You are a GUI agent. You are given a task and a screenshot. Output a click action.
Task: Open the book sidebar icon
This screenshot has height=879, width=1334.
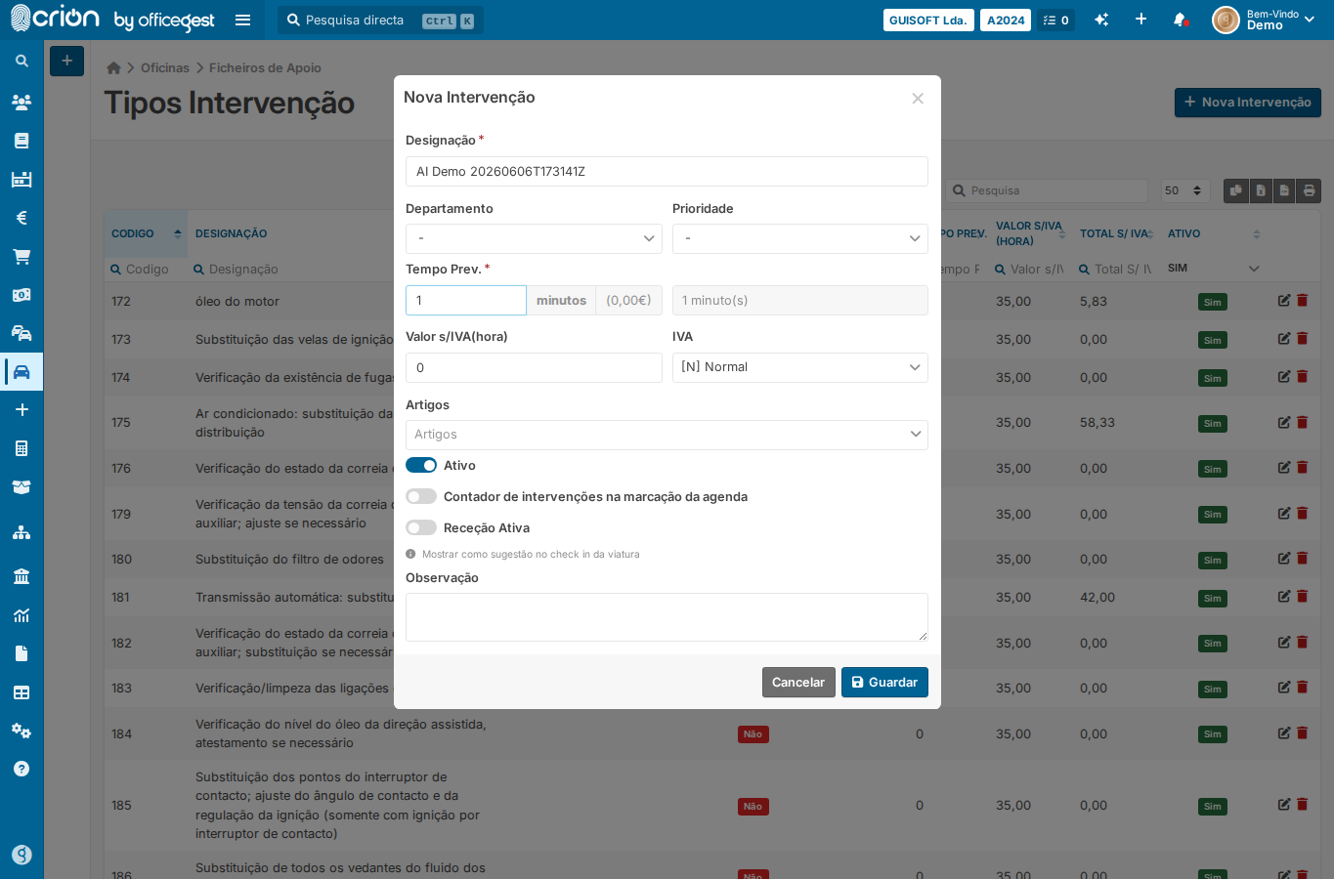click(x=22, y=141)
